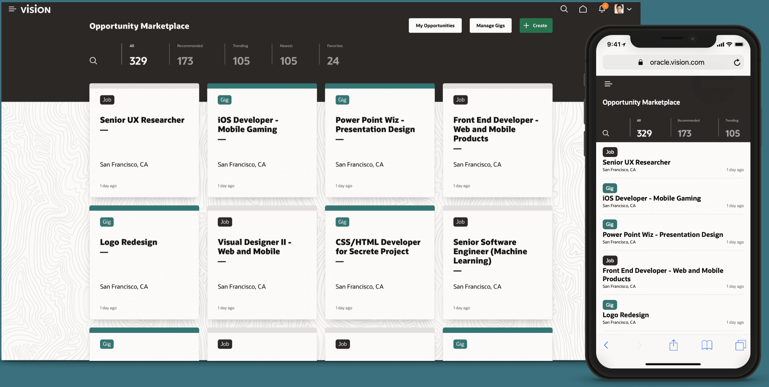The image size is (769, 387).
Task: Open Manage Gigs
Action: (491, 25)
